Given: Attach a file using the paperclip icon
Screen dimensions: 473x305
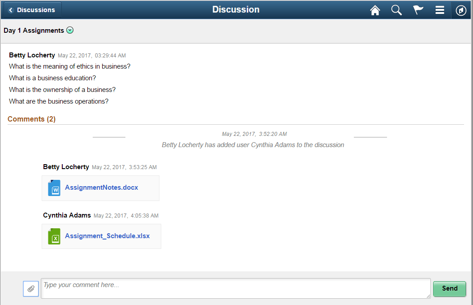Looking at the screenshot, I should tap(30, 288).
